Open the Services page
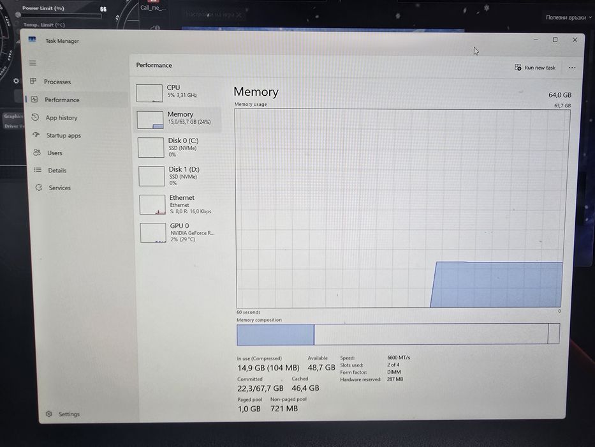The height and width of the screenshot is (447, 595). [59, 188]
